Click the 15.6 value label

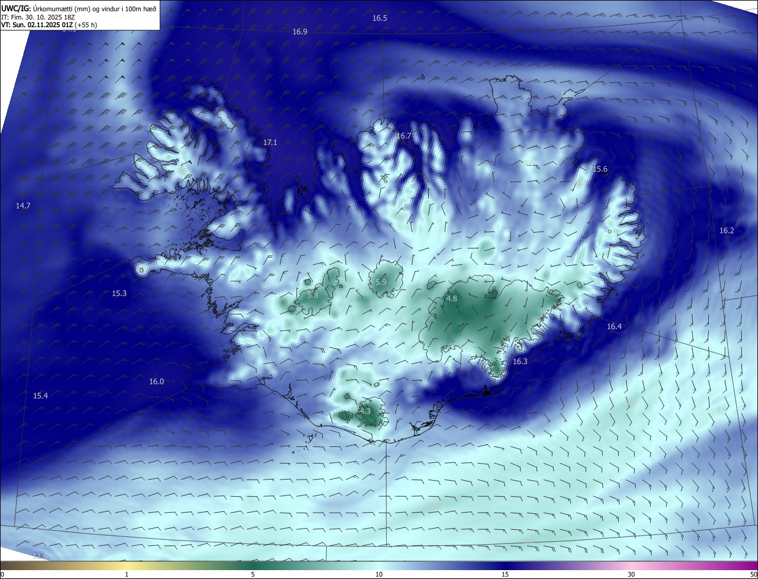tap(600, 169)
